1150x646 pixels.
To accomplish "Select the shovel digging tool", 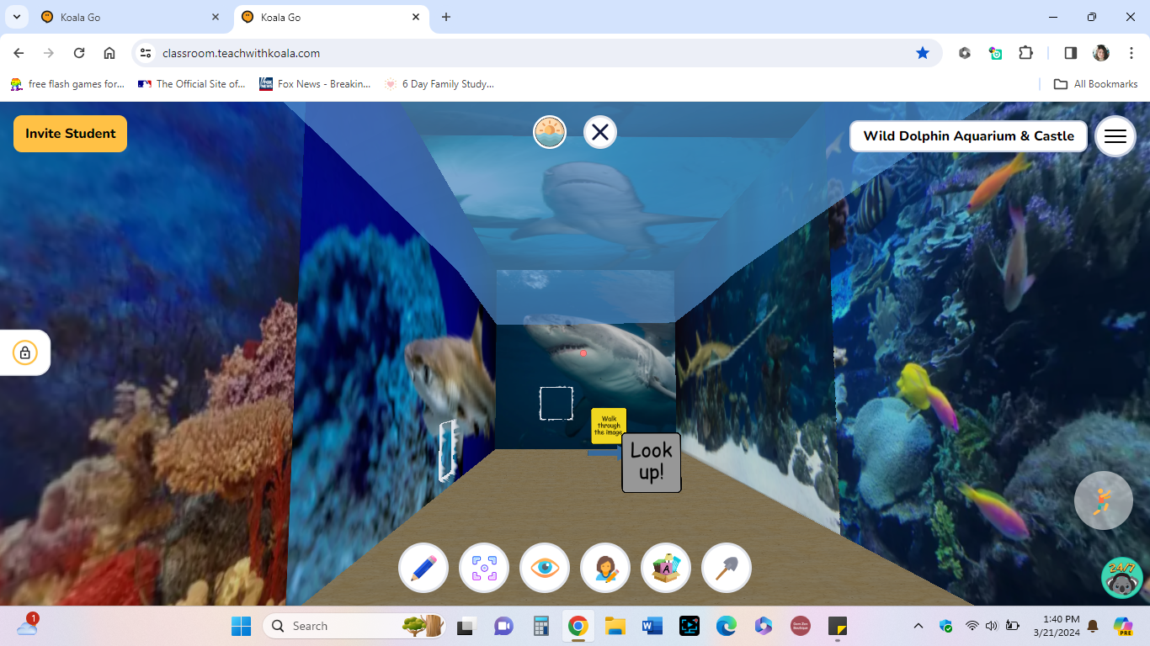I will coord(726,568).
